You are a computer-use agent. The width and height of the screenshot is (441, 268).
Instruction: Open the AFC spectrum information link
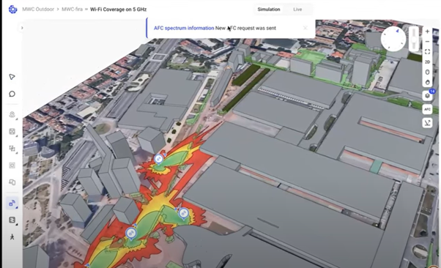coord(184,28)
